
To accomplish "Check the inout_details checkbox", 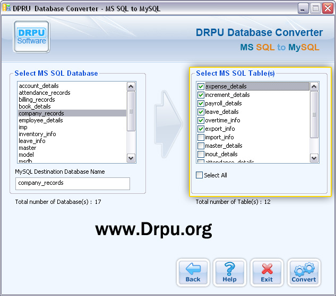I will tap(201, 154).
